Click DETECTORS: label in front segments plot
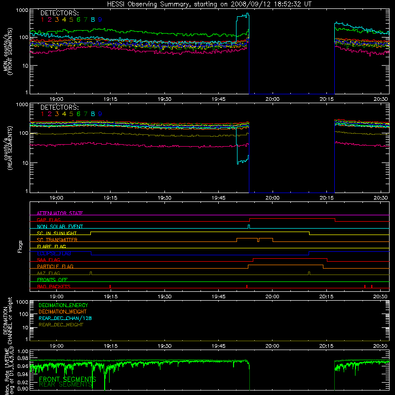Screen dimensions: 395x395 tap(59, 13)
